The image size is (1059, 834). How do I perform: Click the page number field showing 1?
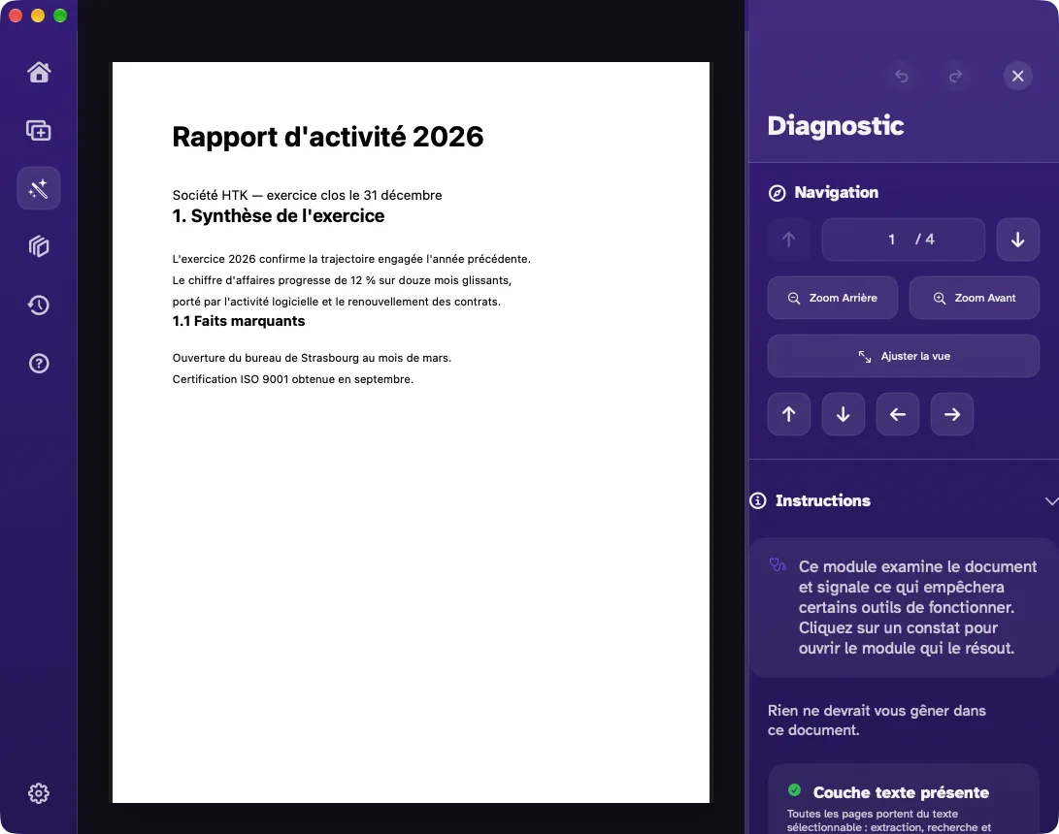pos(891,240)
